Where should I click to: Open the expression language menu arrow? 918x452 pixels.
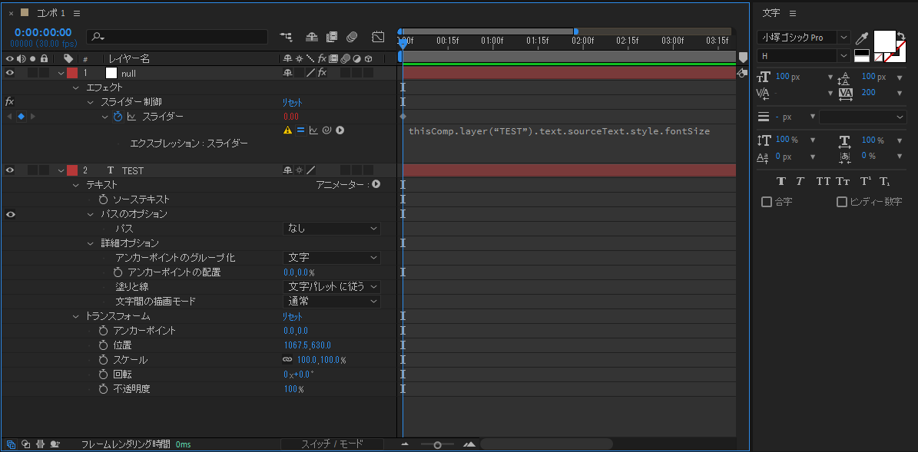[x=340, y=130]
